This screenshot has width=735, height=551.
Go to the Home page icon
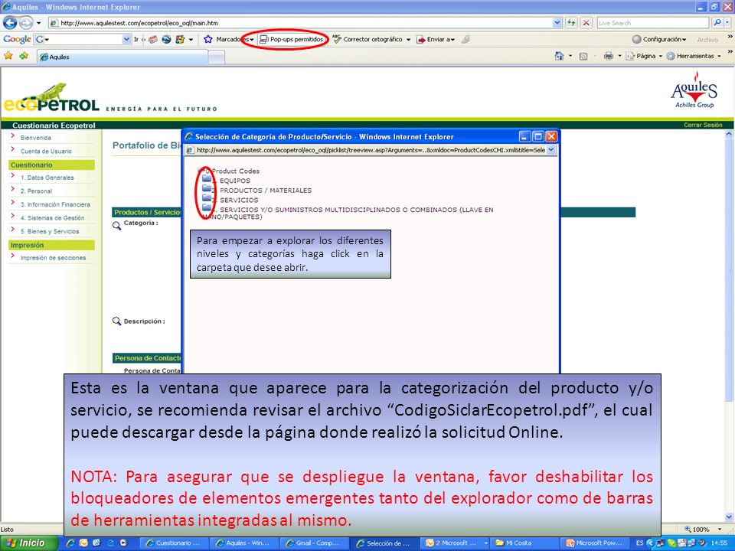(559, 56)
